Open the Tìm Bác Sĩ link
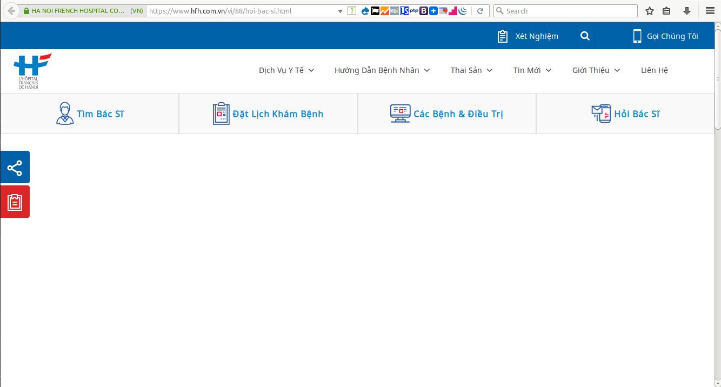 coord(100,114)
